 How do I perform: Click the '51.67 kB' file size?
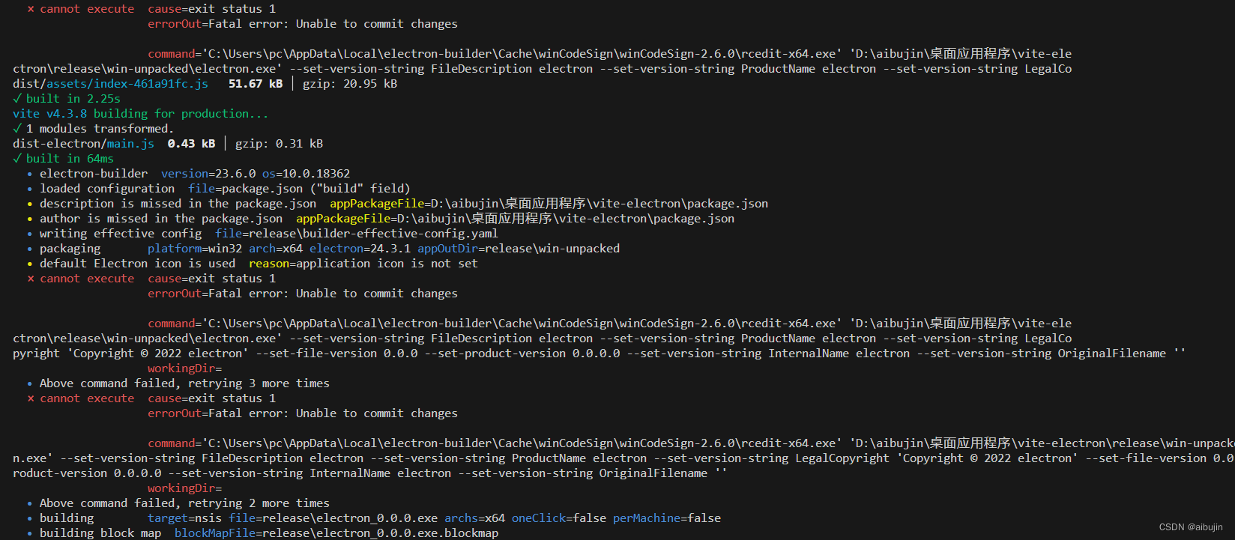click(256, 84)
